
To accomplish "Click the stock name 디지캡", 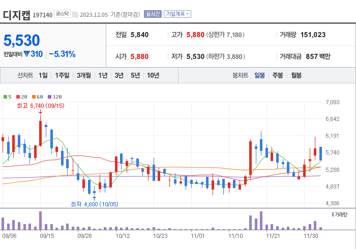I will point(16,15).
